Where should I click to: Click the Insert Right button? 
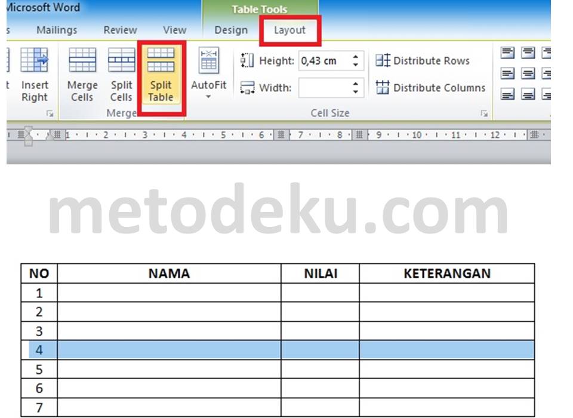point(35,75)
